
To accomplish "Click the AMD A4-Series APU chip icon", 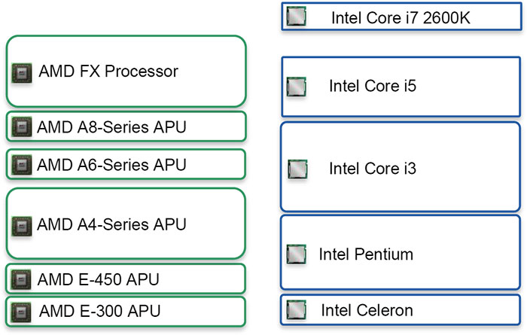I will point(22,226).
